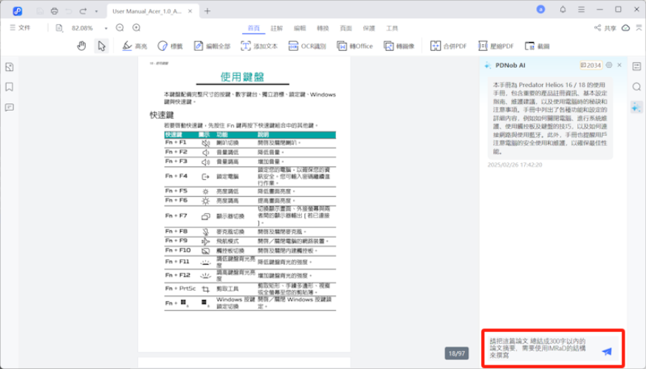The width and height of the screenshot is (646, 369).
Task: Switch to the 保護 protect tab
Action: [368, 28]
